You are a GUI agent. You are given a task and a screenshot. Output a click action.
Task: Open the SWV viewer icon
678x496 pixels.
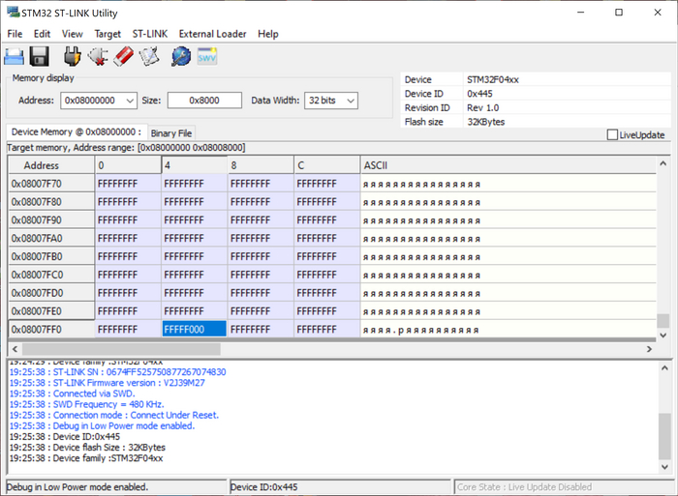[207, 57]
